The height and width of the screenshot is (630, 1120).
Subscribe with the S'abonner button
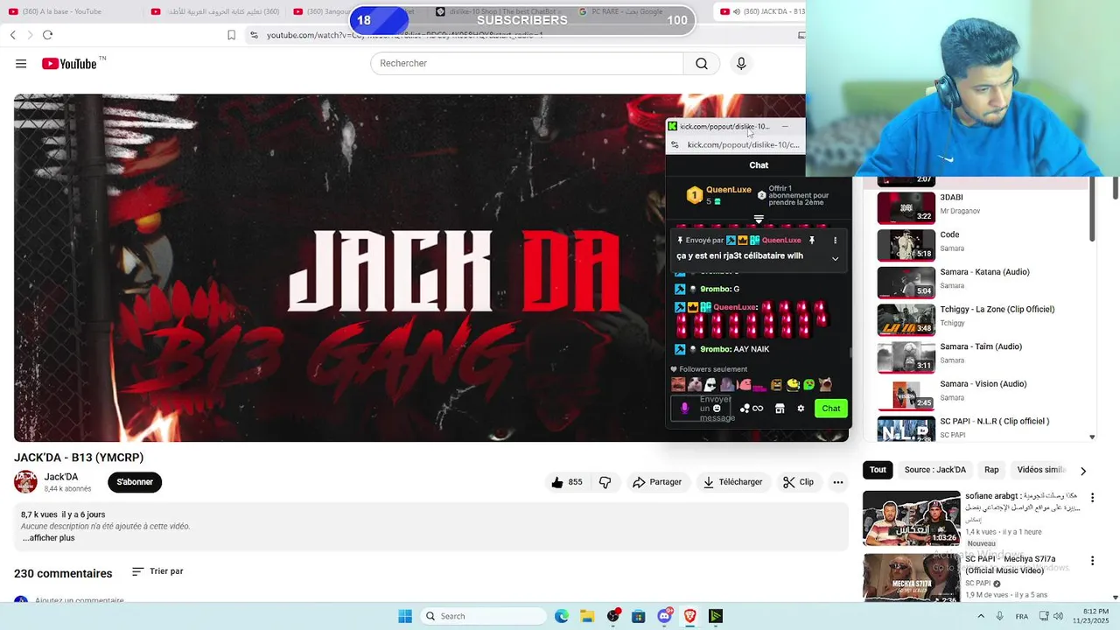(x=135, y=482)
